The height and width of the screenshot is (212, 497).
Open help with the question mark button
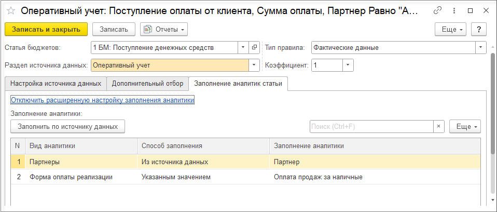pyautogui.click(x=479, y=29)
